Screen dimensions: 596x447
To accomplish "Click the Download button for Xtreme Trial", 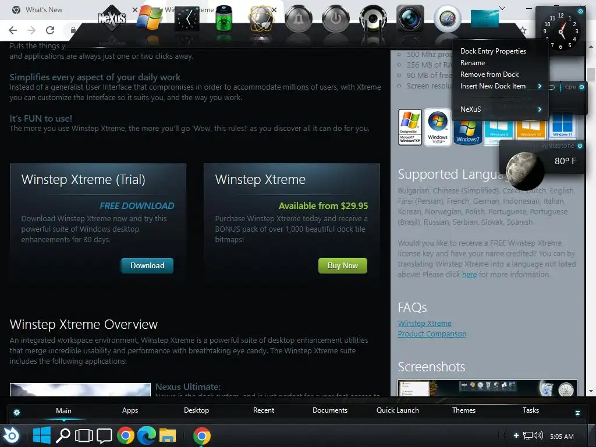I will 147,265.
